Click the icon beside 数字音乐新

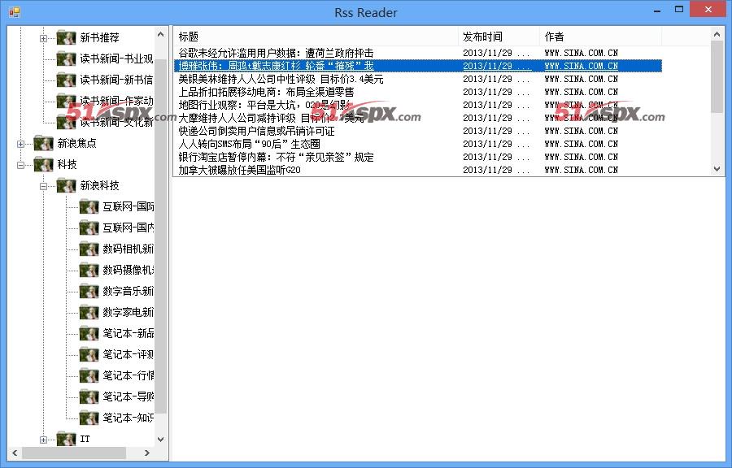pos(89,291)
